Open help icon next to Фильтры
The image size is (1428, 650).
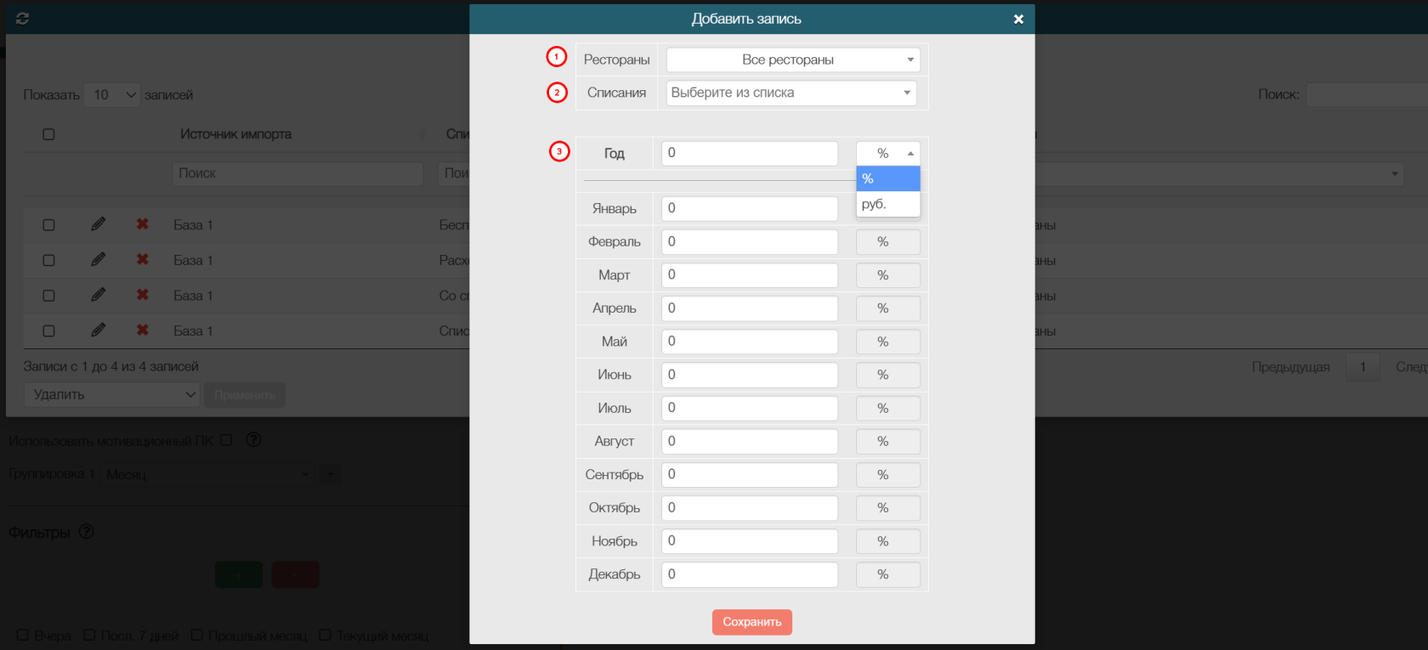click(x=87, y=532)
